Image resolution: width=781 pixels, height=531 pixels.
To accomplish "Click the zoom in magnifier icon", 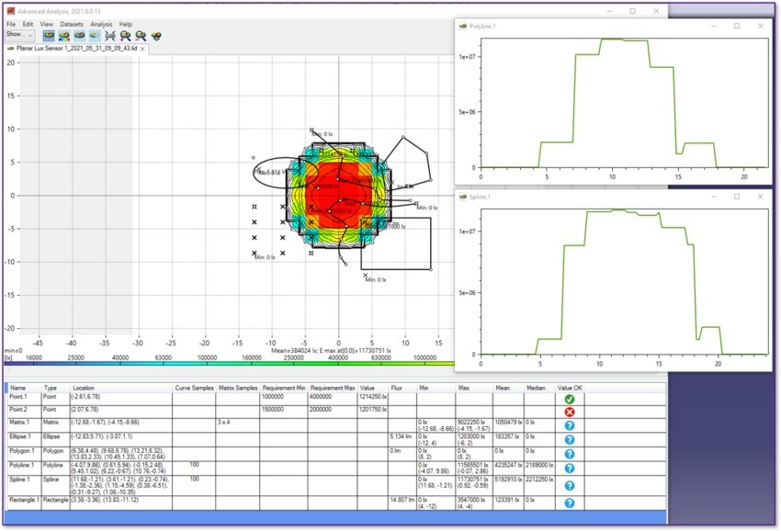I will (x=125, y=36).
